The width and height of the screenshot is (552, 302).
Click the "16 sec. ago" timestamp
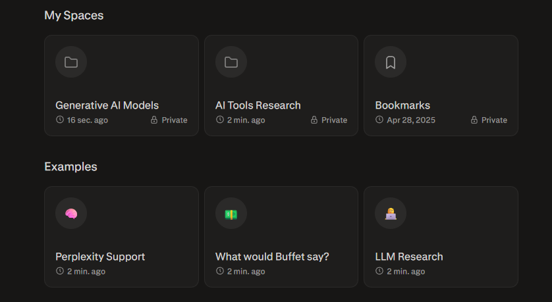[x=88, y=120]
